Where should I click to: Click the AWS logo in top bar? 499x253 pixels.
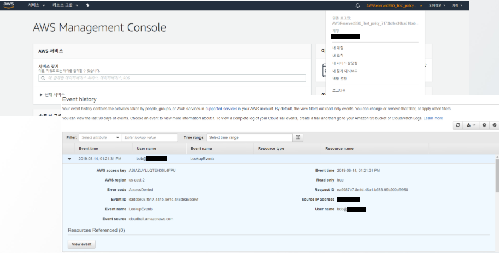coord(9,5)
